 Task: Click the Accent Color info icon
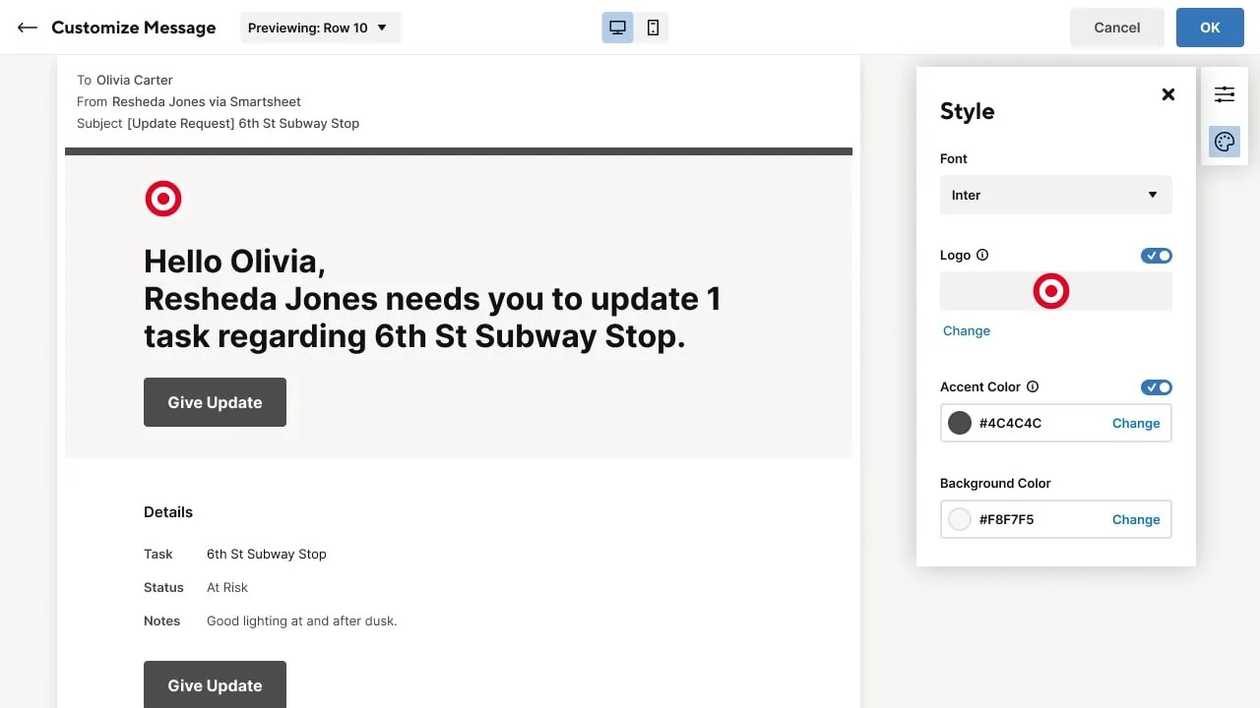1033,386
